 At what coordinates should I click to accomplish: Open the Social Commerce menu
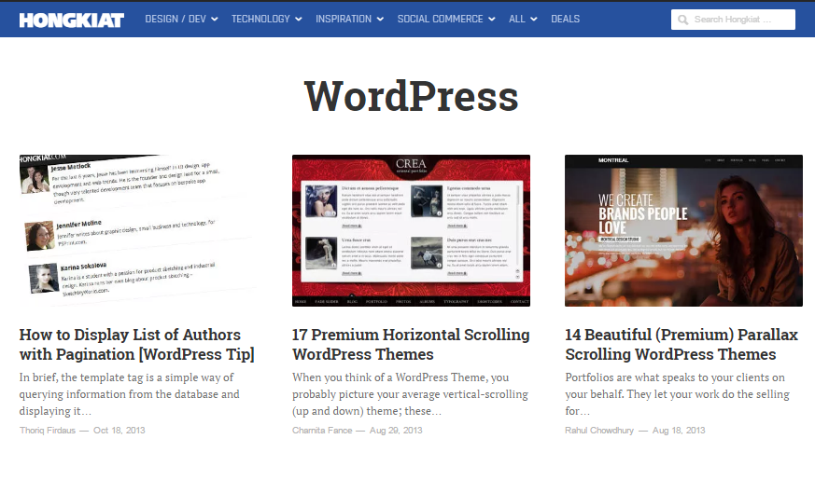tap(446, 19)
